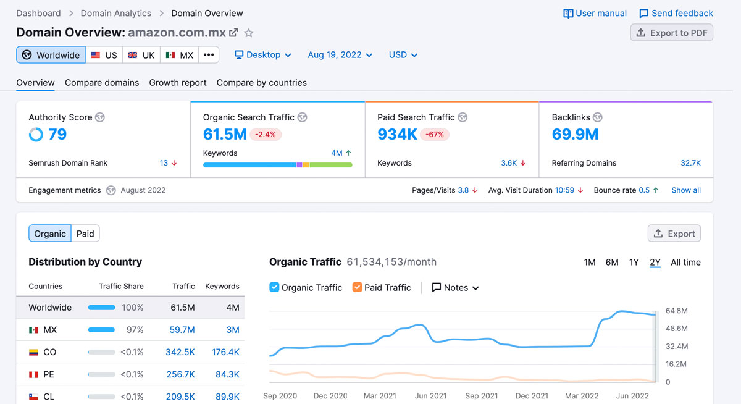This screenshot has height=404, width=741.
Task: Open 61.5M organic search traffic value
Action: point(225,134)
